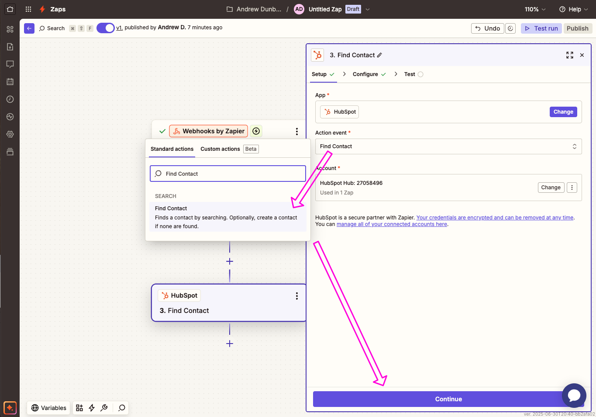Image resolution: width=596 pixels, height=417 pixels.
Task: Click the add-step grid plus icon
Action: pos(79,408)
